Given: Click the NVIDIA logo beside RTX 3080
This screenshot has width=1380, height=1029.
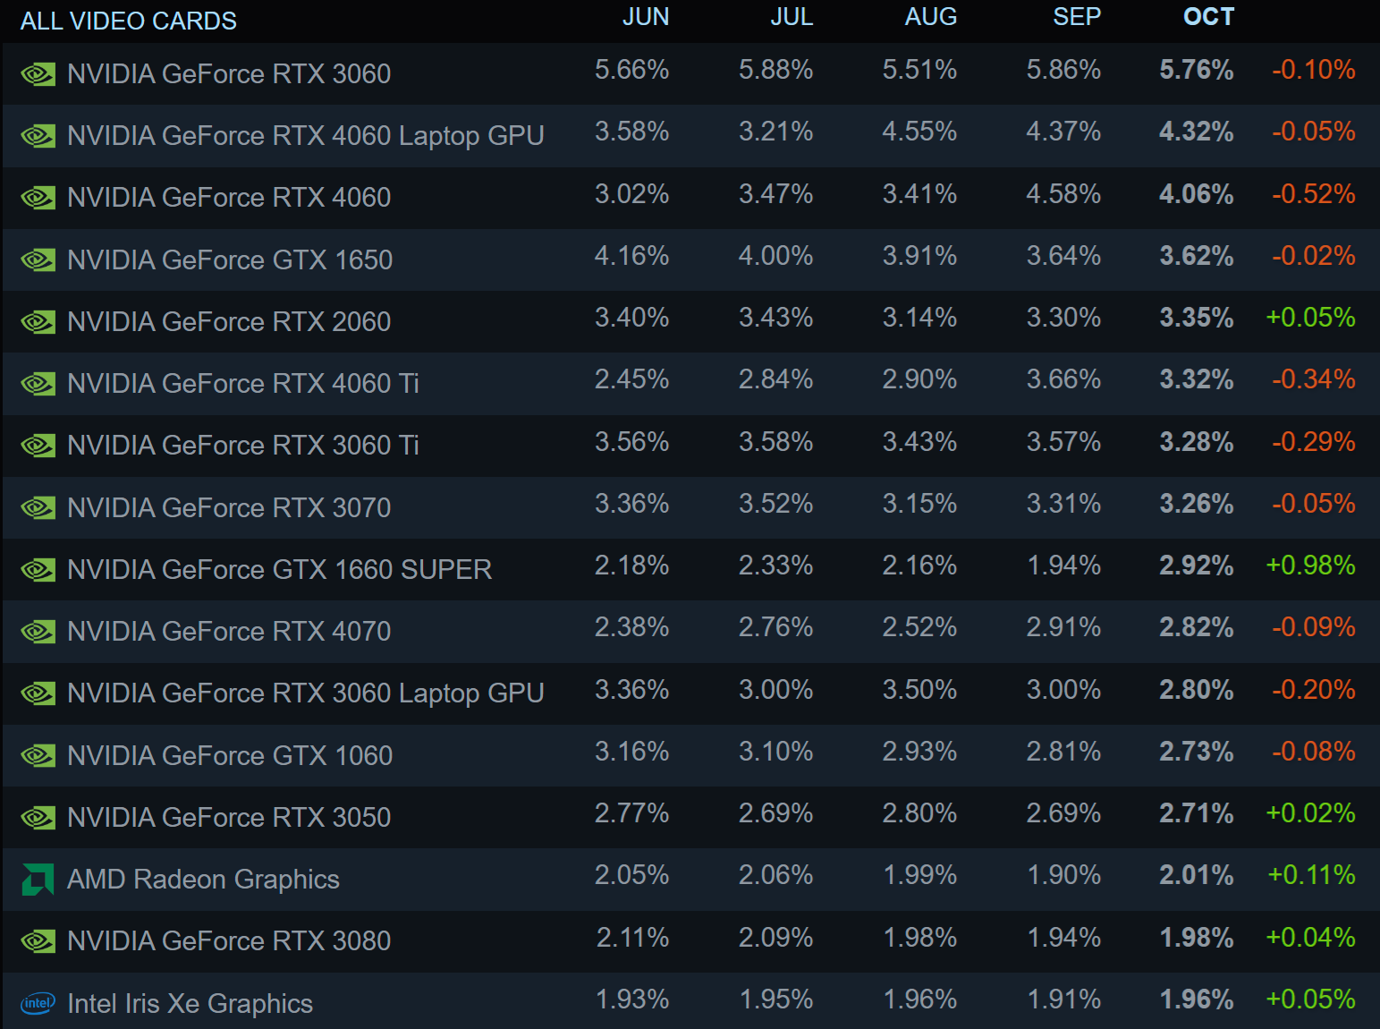Looking at the screenshot, I should (x=38, y=941).
